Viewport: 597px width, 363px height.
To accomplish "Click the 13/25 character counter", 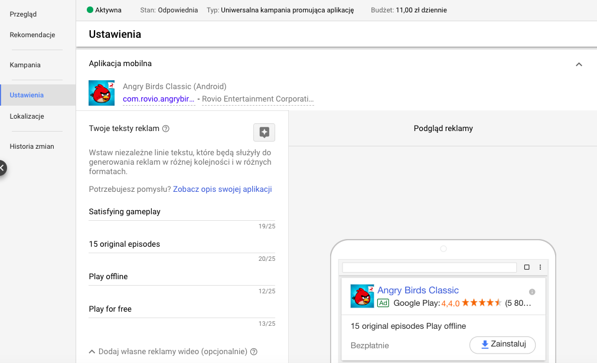I will pos(266,323).
